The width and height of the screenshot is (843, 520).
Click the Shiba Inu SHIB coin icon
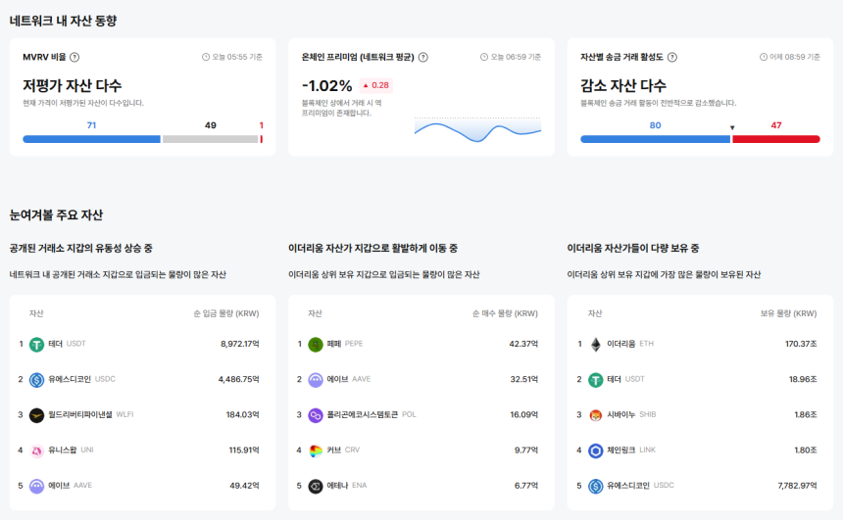tap(595, 415)
